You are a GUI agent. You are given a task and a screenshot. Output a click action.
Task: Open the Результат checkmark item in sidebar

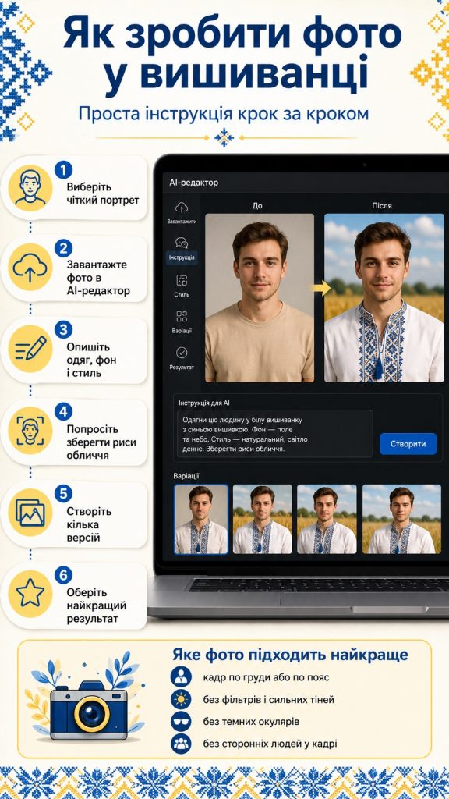click(x=182, y=358)
